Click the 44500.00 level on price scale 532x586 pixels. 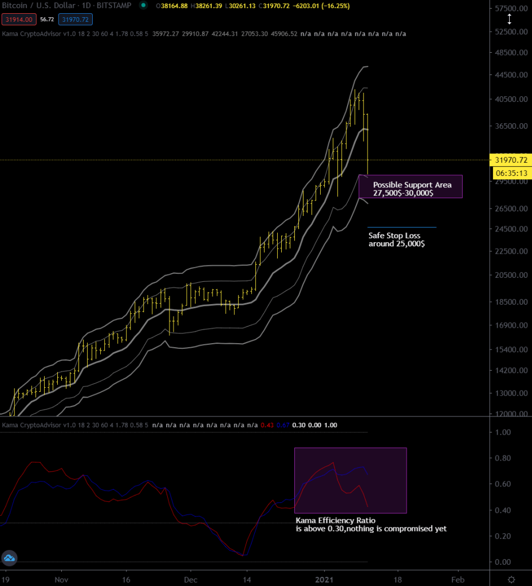(x=511, y=74)
